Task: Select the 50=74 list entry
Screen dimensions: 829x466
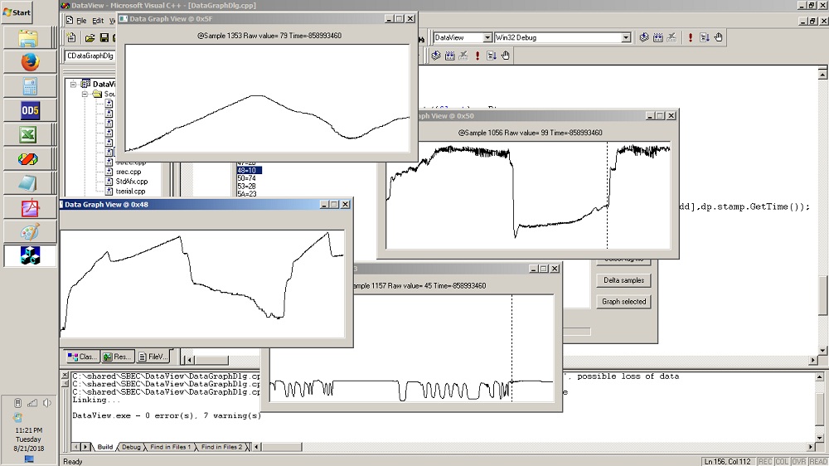Action: coord(247,178)
